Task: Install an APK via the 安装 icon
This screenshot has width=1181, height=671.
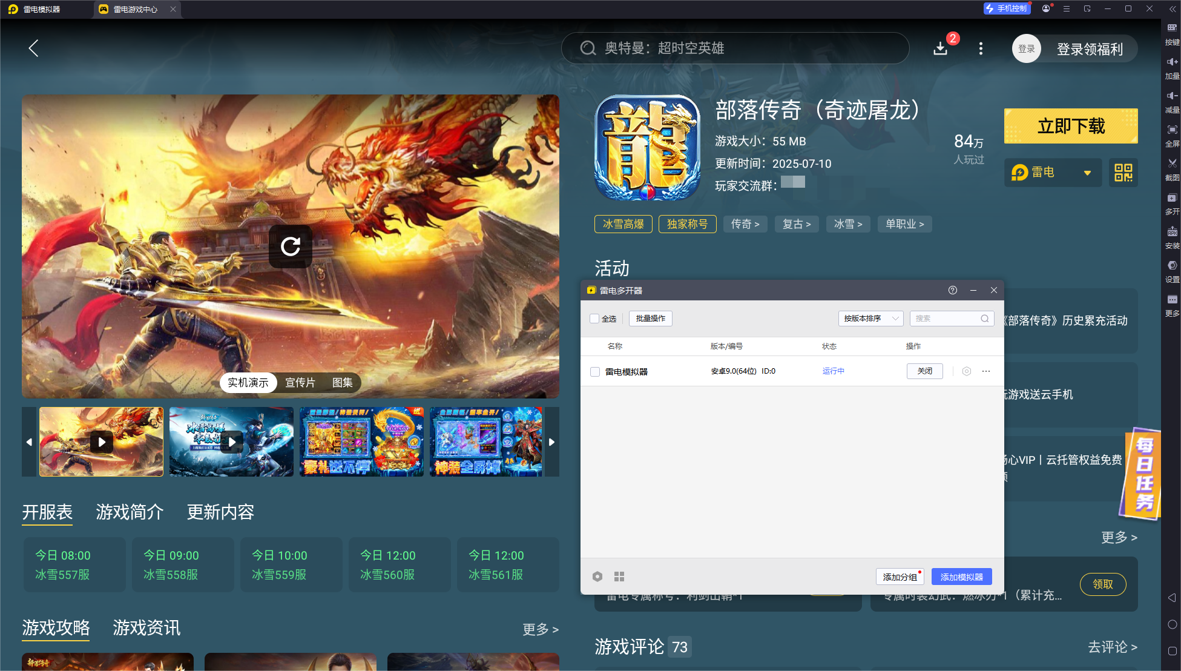Action: (x=1172, y=237)
